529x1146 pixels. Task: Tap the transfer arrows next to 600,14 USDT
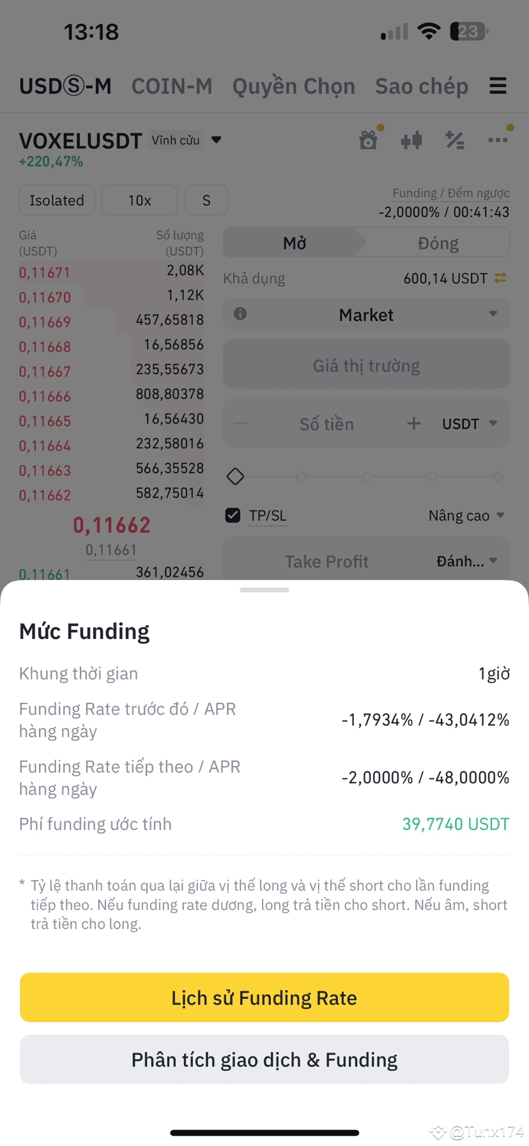pyautogui.click(x=500, y=278)
